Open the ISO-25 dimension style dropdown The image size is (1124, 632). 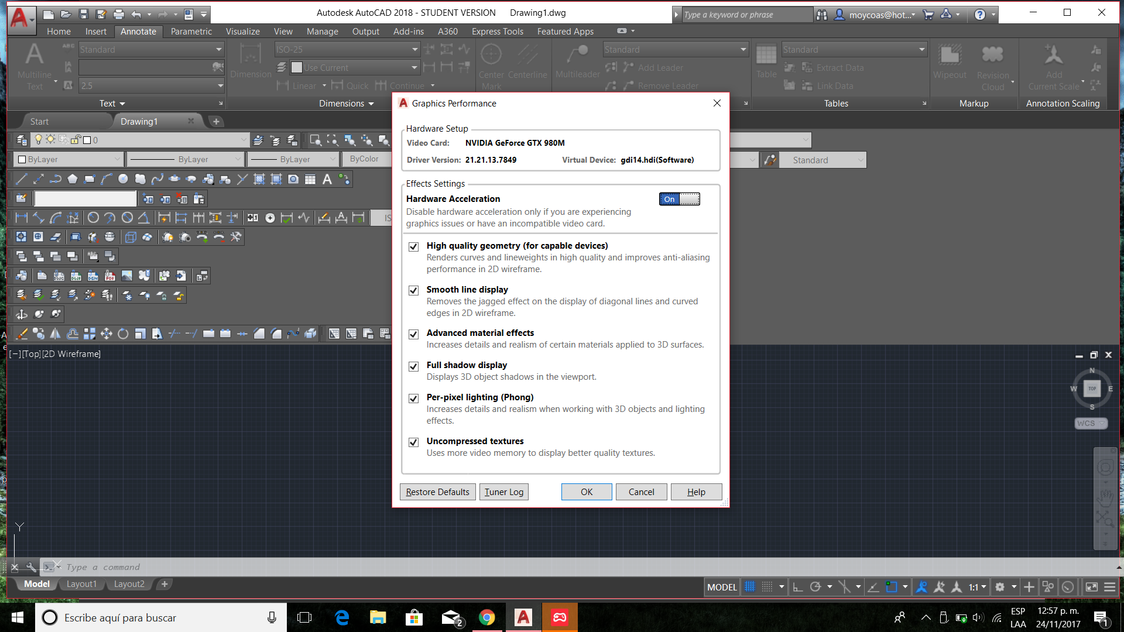(414, 49)
